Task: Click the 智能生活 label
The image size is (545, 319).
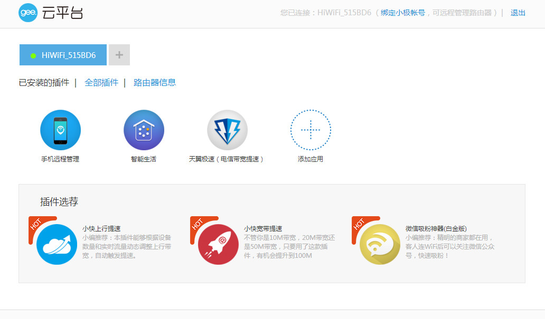Action: click(x=144, y=159)
